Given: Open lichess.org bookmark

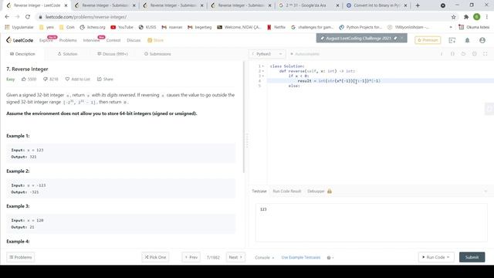Looking at the screenshot, I should (x=93, y=28).
